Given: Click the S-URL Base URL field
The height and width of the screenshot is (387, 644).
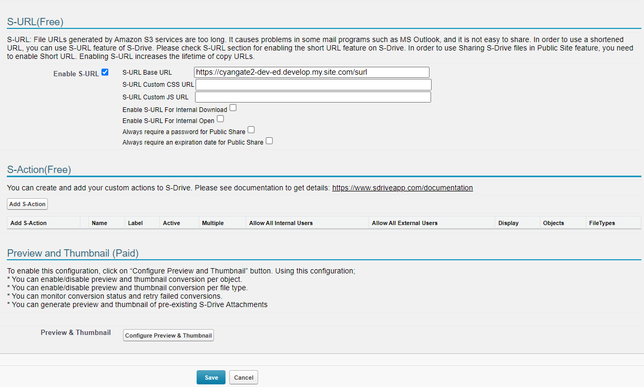Looking at the screenshot, I should [x=311, y=73].
